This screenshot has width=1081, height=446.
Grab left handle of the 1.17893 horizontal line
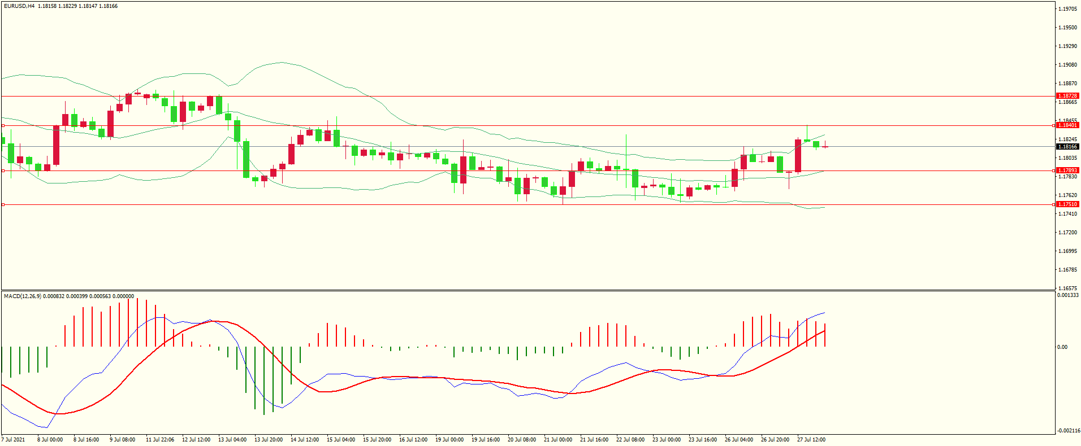point(3,170)
